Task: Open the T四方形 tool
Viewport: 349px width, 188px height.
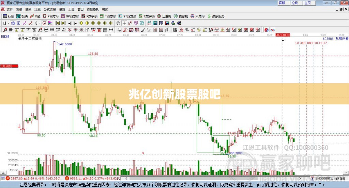Action: 108,16
